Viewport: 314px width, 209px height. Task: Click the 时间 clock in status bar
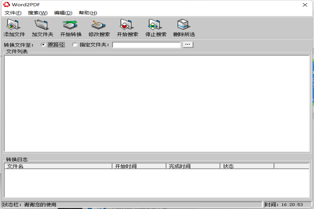coord(284,205)
